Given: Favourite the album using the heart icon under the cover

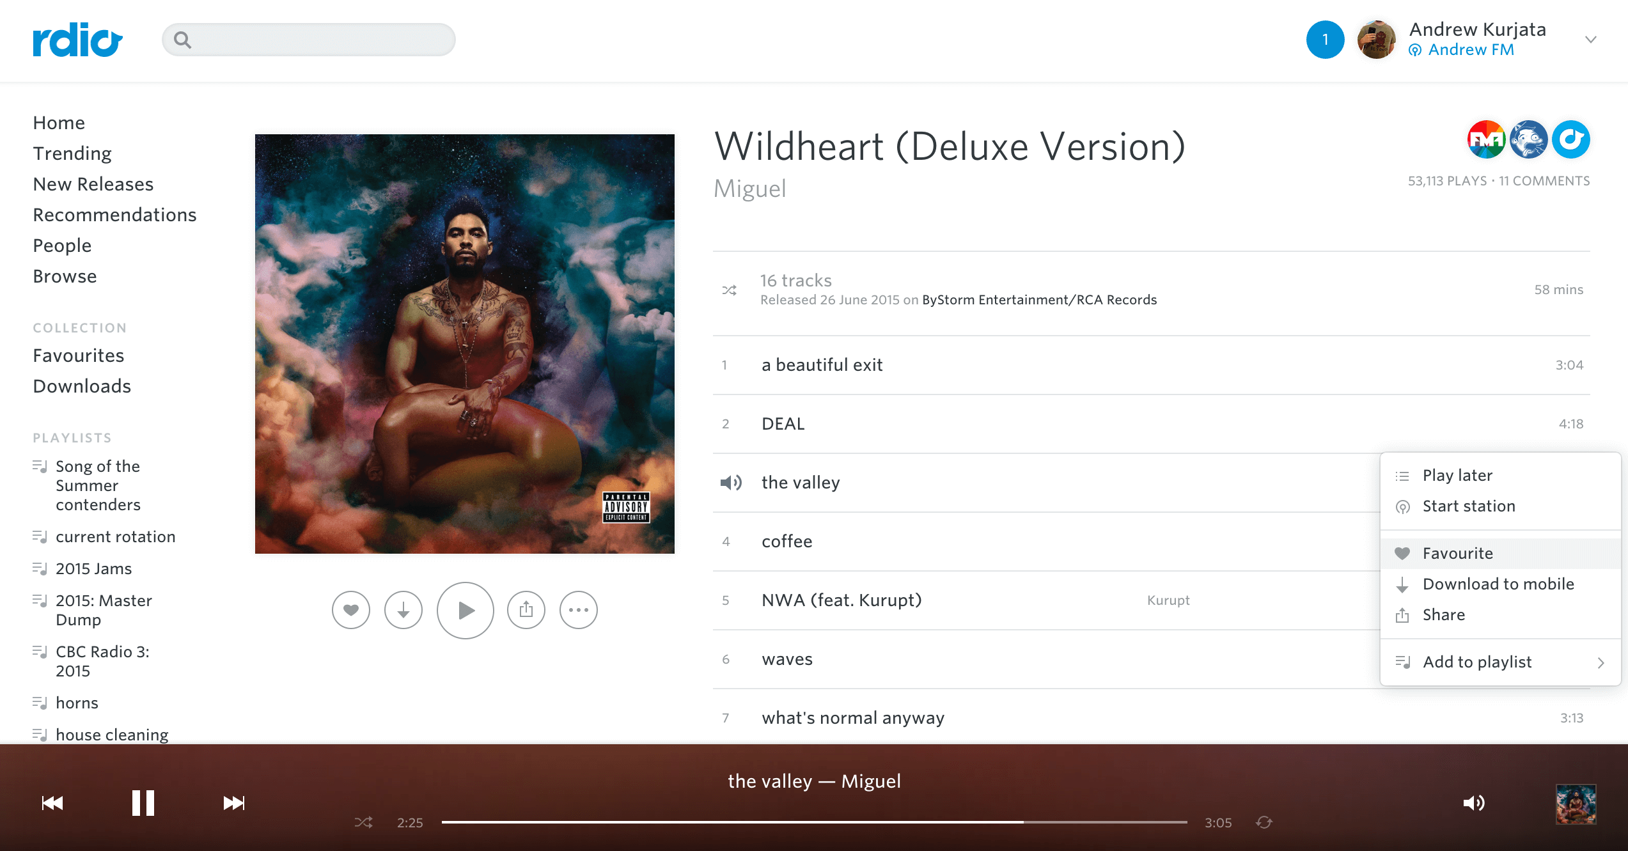Looking at the screenshot, I should click(351, 610).
